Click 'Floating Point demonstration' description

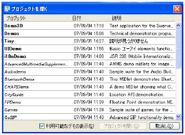coord(142,102)
